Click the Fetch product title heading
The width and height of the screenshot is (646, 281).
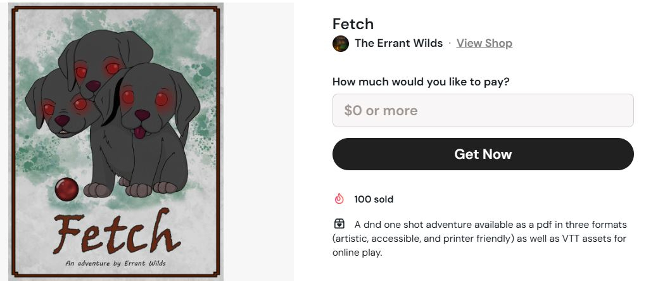(x=353, y=24)
